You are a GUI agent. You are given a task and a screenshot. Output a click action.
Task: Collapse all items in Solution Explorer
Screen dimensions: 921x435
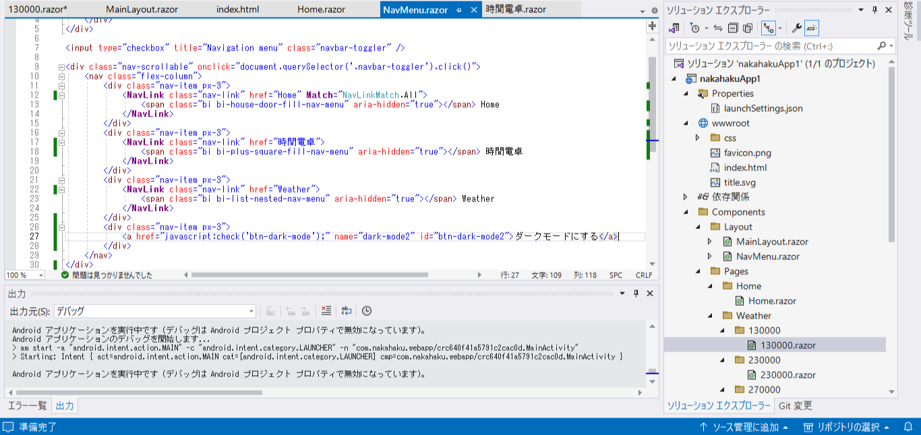coord(733,28)
